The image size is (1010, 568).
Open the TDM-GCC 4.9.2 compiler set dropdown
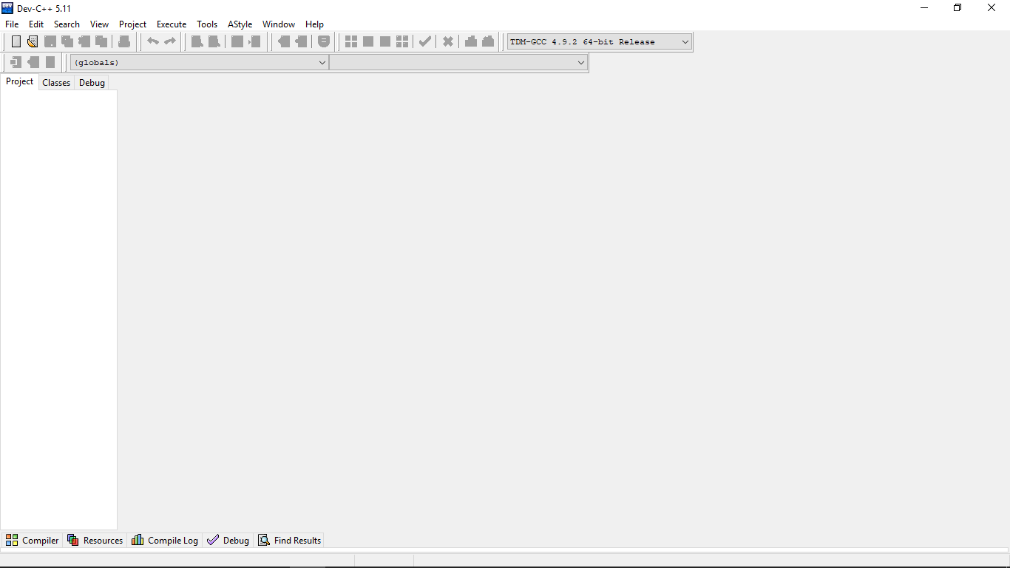[599, 42]
